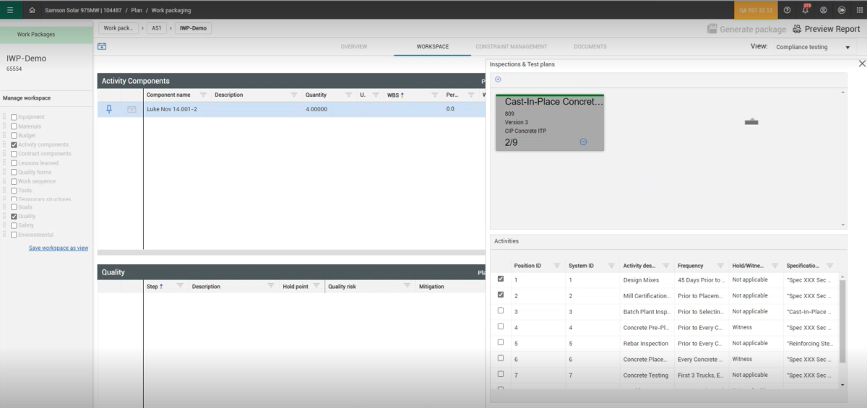Switch to the Documents tab
The width and height of the screenshot is (867, 408).
pyautogui.click(x=590, y=47)
